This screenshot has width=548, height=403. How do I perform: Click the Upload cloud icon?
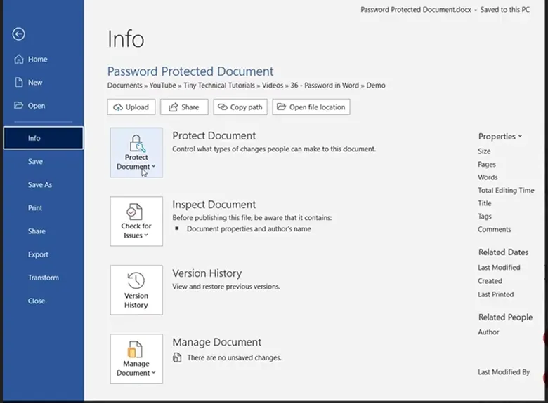118,107
